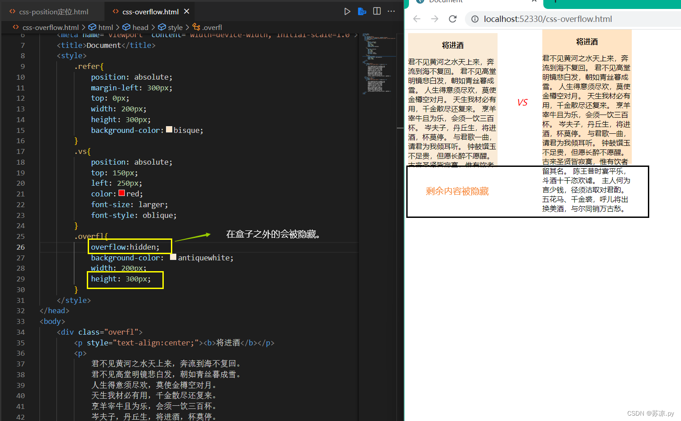Click line number 34 in the gutter
The height and width of the screenshot is (421, 681).
coord(21,332)
